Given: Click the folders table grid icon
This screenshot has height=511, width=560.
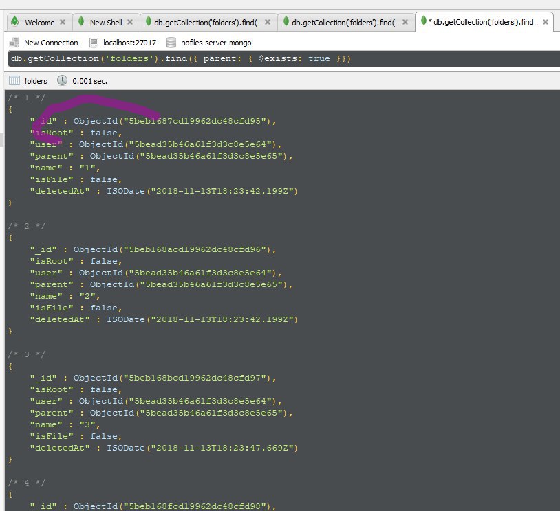Looking at the screenshot, I should (14, 80).
